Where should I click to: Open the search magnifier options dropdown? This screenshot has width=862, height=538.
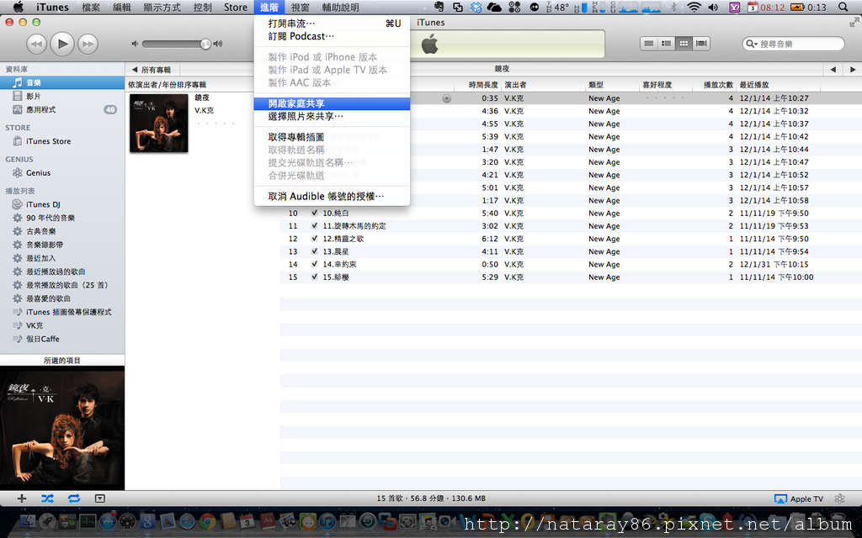[x=751, y=44]
